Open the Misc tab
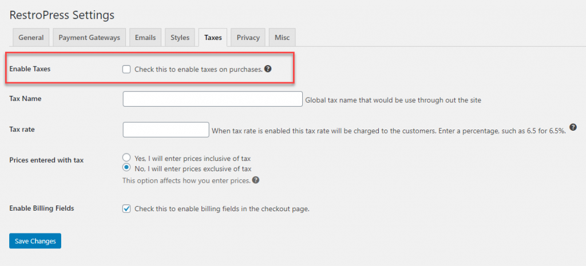The image size is (586, 266). (282, 37)
